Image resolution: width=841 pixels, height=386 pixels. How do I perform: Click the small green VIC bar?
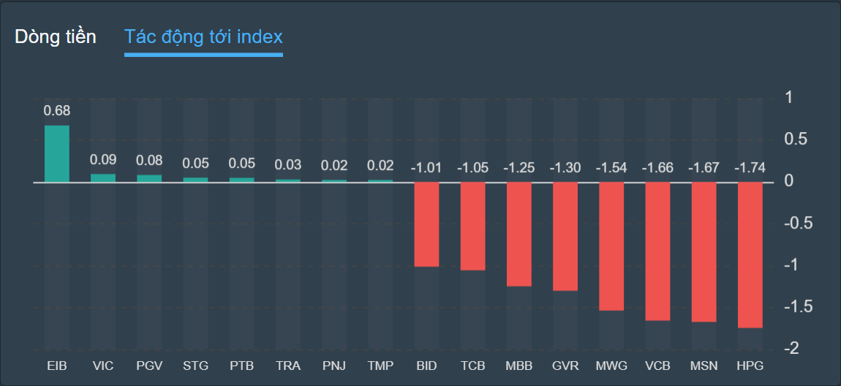[103, 177]
